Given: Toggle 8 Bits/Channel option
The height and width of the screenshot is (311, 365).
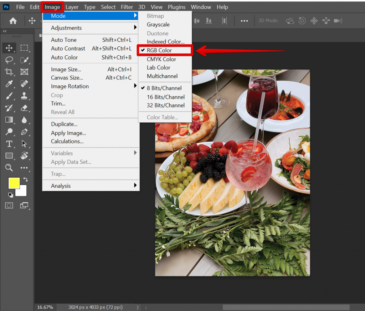Looking at the screenshot, I should pyautogui.click(x=164, y=88).
